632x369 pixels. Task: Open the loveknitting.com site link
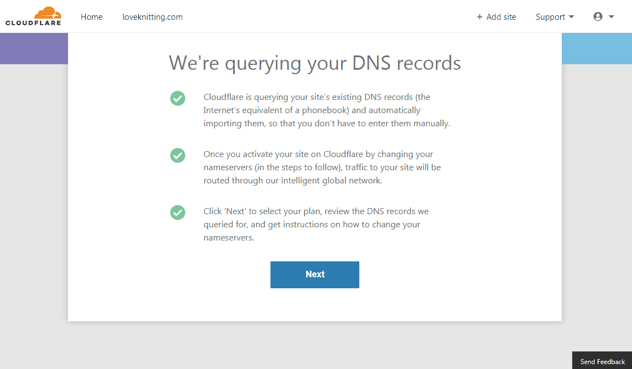click(x=153, y=17)
